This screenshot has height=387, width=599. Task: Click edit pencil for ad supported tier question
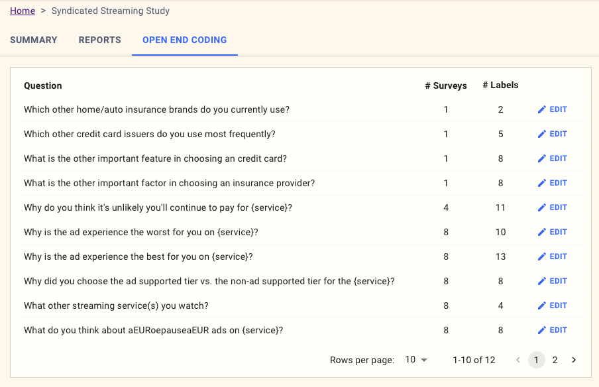(542, 281)
